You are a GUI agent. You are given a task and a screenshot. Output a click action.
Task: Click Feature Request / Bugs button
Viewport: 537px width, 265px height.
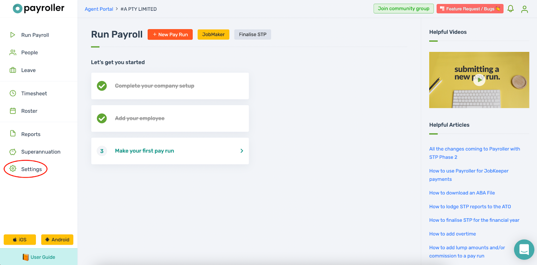tap(470, 9)
